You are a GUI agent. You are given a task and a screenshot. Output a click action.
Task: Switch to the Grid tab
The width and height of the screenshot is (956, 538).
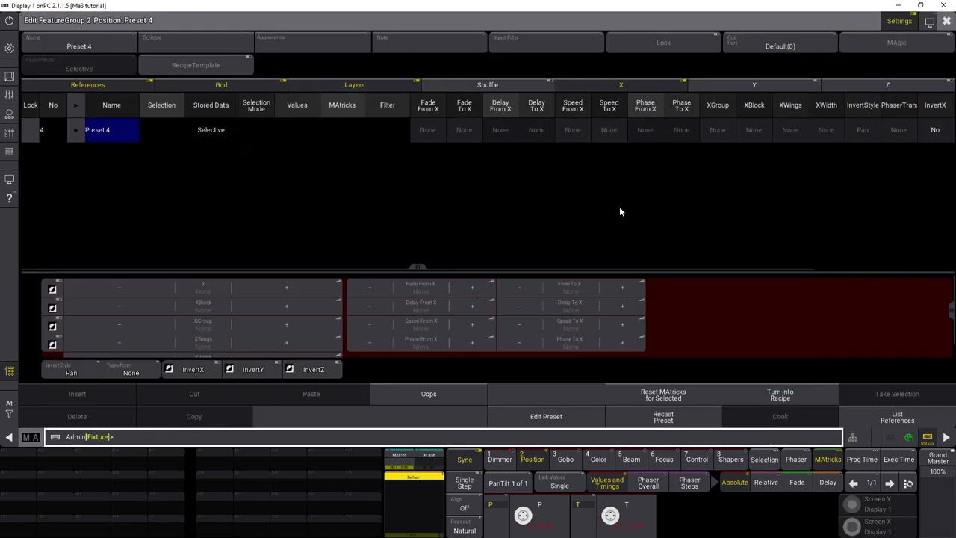(x=221, y=84)
